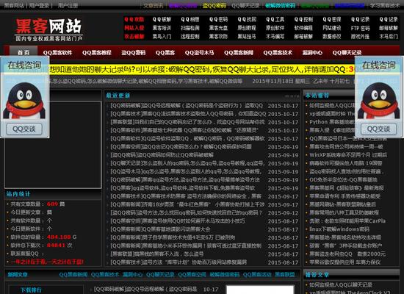This screenshot has height=294, width=404.
Task: Open sidebar article 苹果申请专利 手势传感器功能
Action: (x=345, y=196)
